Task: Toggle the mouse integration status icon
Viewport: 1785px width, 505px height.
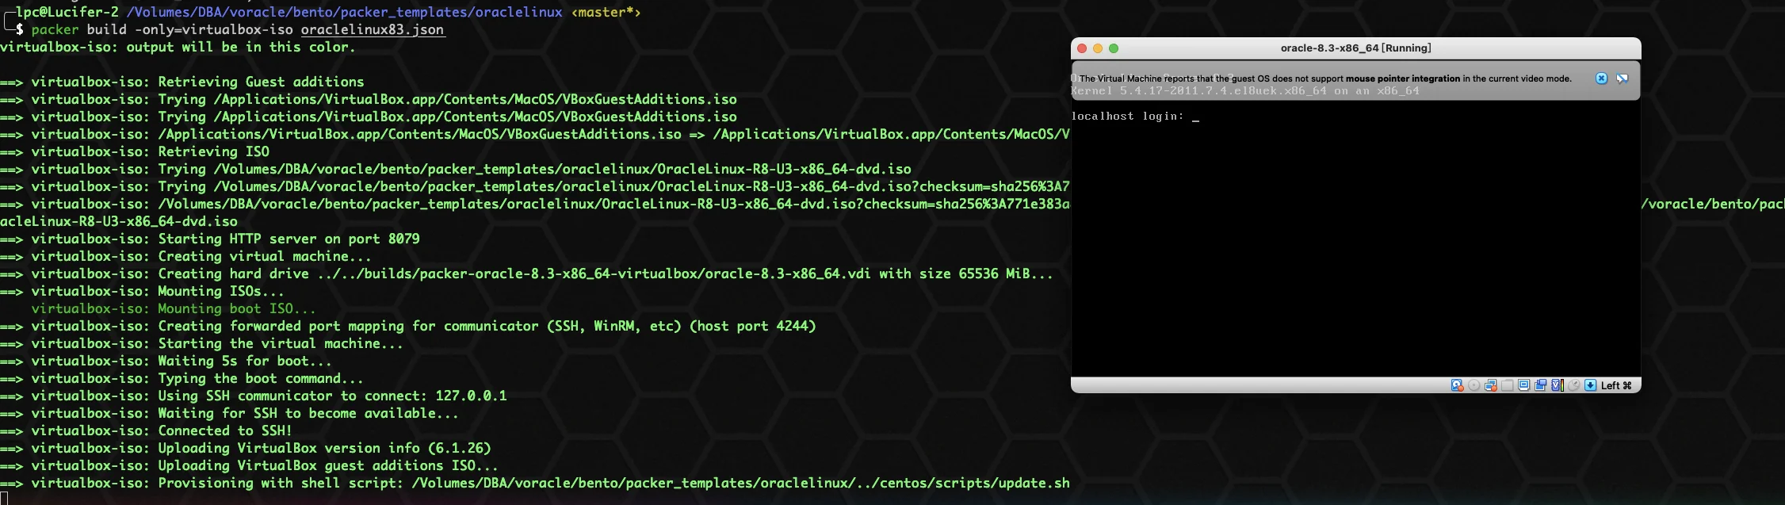Action: 1574,385
